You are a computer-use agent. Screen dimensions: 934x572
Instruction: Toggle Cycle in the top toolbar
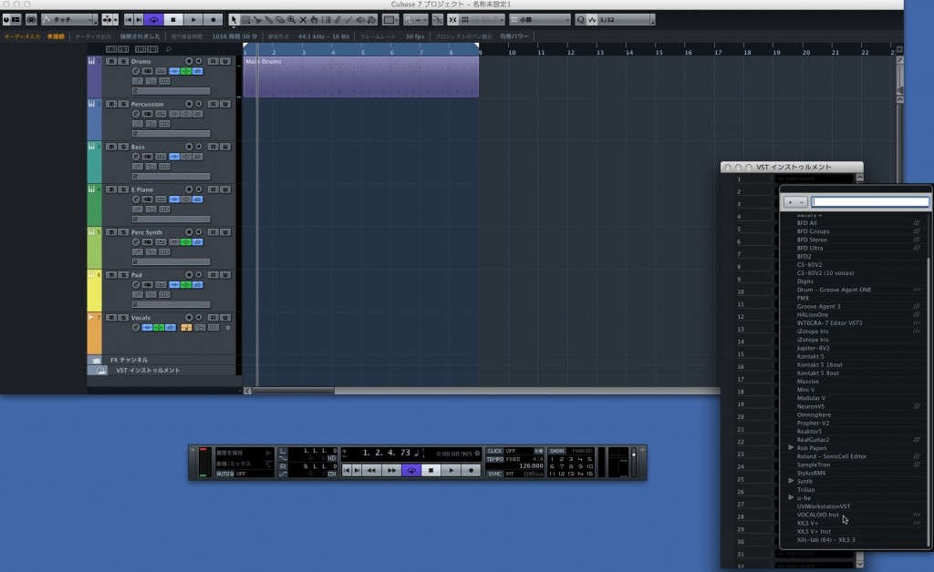tap(153, 20)
